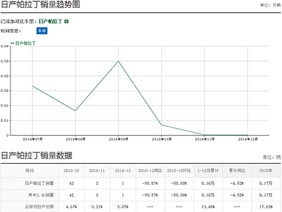Select the 2016-10 column header
Screen dimensions: 282x212
72,171
